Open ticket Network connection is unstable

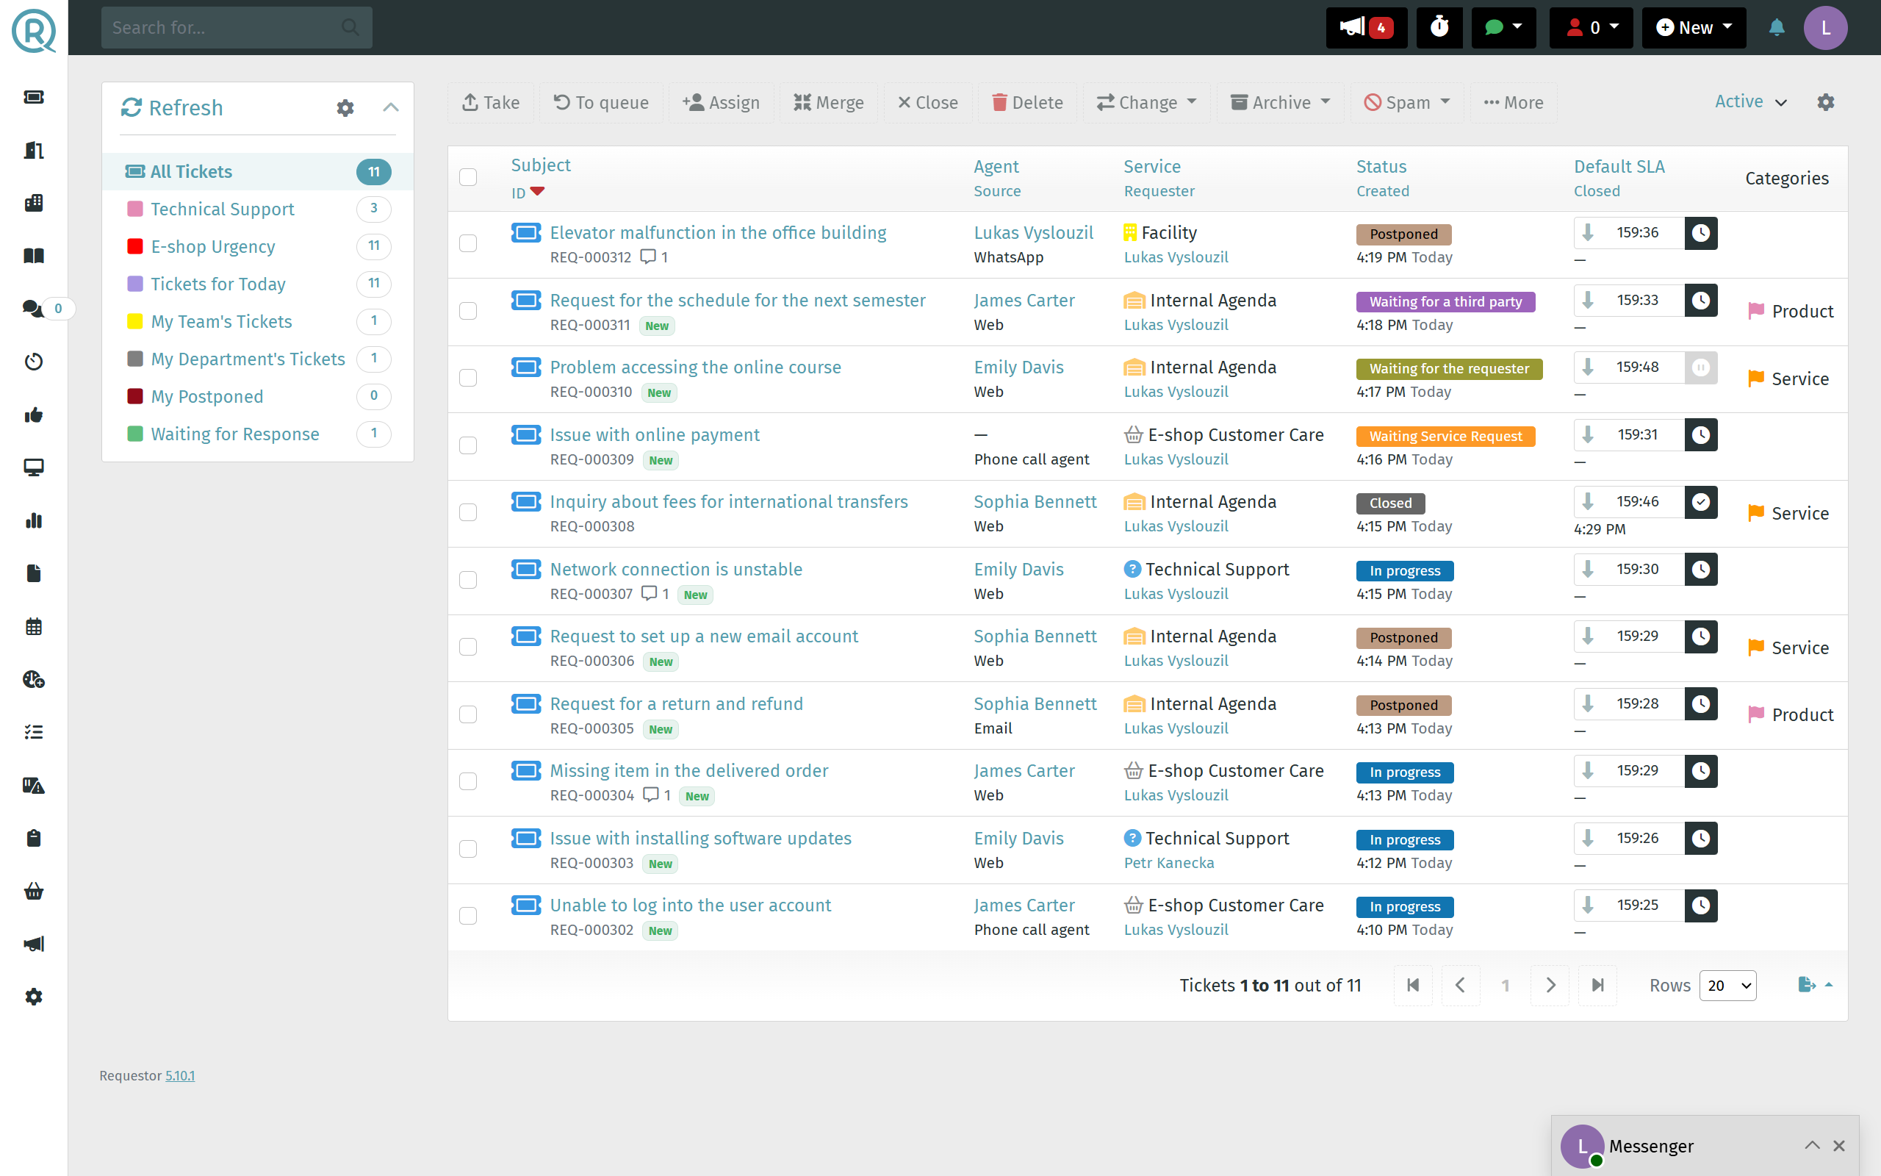(675, 569)
